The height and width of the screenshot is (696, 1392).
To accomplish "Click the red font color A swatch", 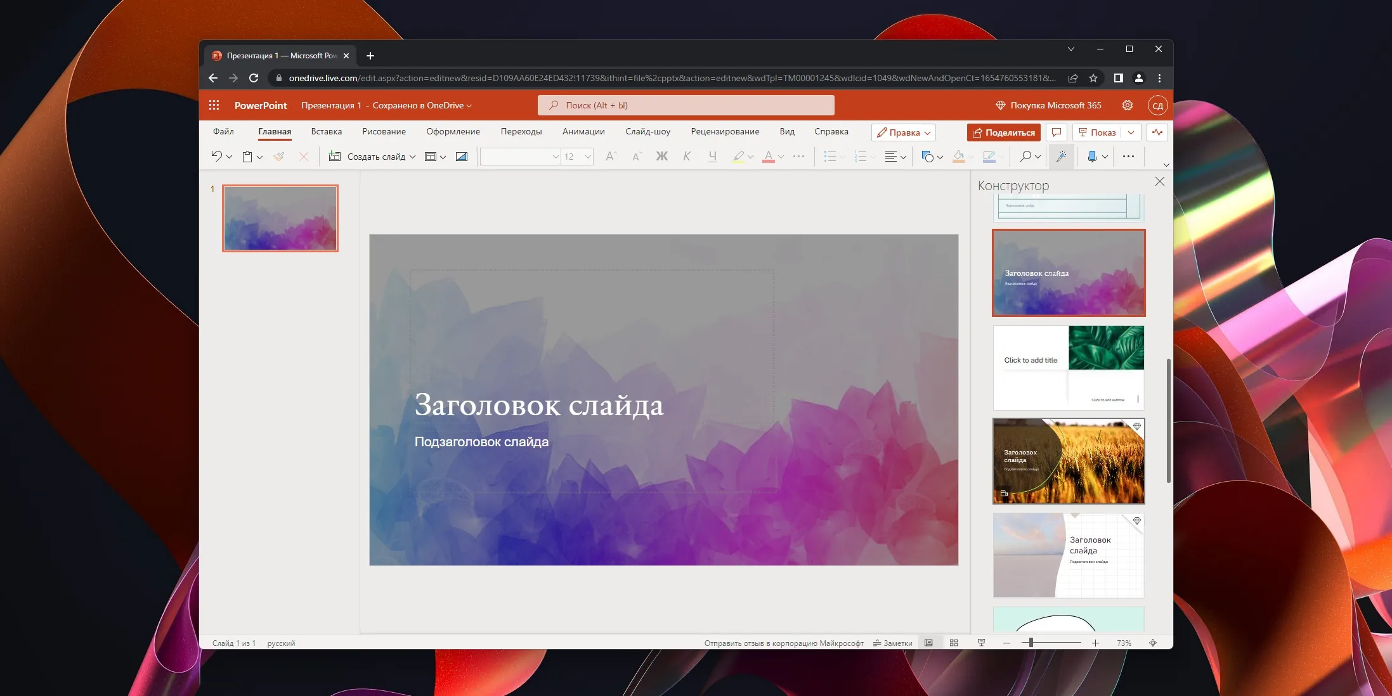I will pos(768,157).
